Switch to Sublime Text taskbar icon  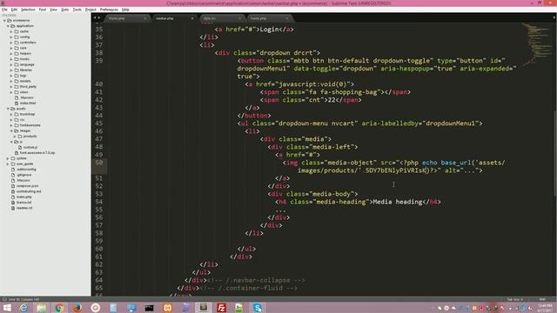coord(204,308)
